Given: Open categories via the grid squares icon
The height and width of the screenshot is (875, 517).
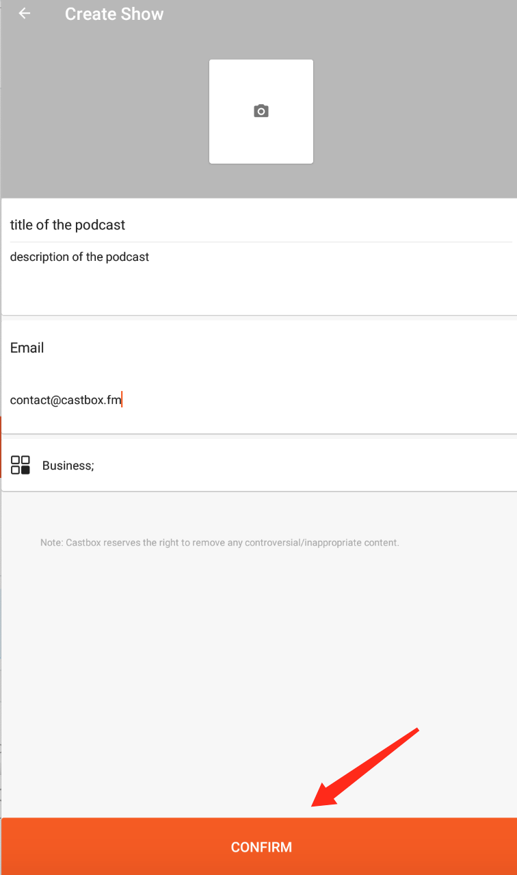Looking at the screenshot, I should click(x=21, y=465).
